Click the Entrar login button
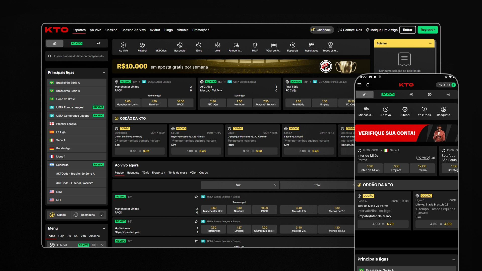The width and height of the screenshot is (482, 271). 407,30
